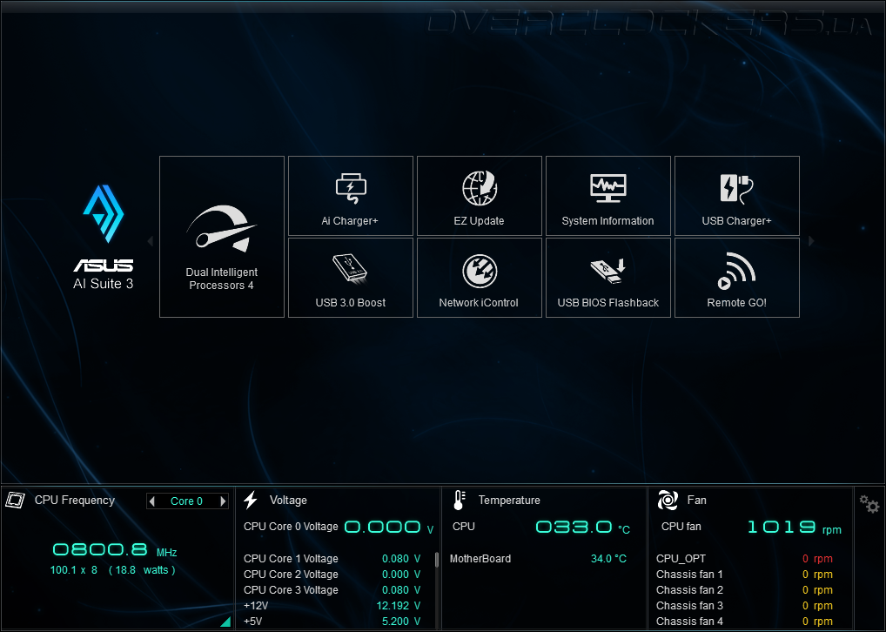886x632 pixels.
Task: Go to the previous page of apps with left arrow
Action: [x=151, y=241]
